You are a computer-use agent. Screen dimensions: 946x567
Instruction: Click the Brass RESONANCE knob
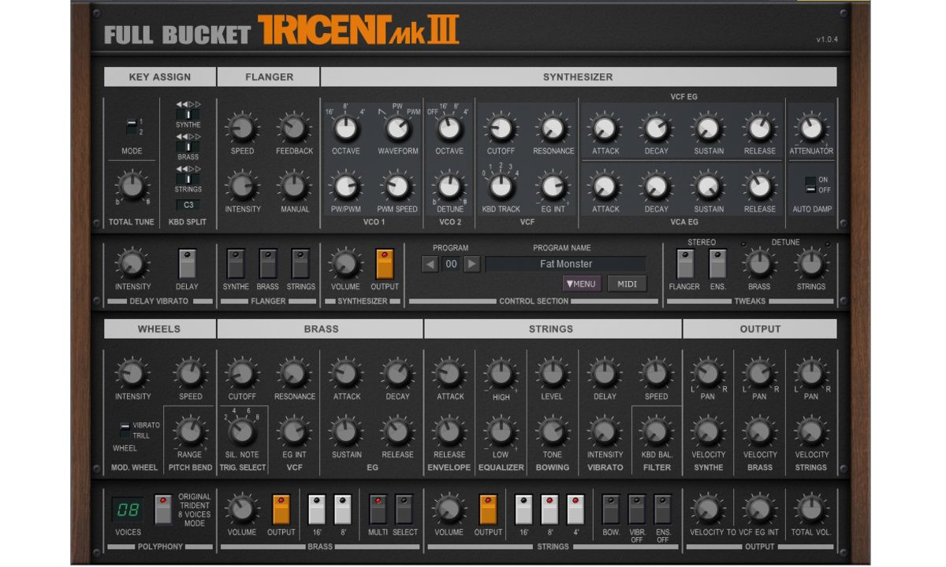pos(294,373)
